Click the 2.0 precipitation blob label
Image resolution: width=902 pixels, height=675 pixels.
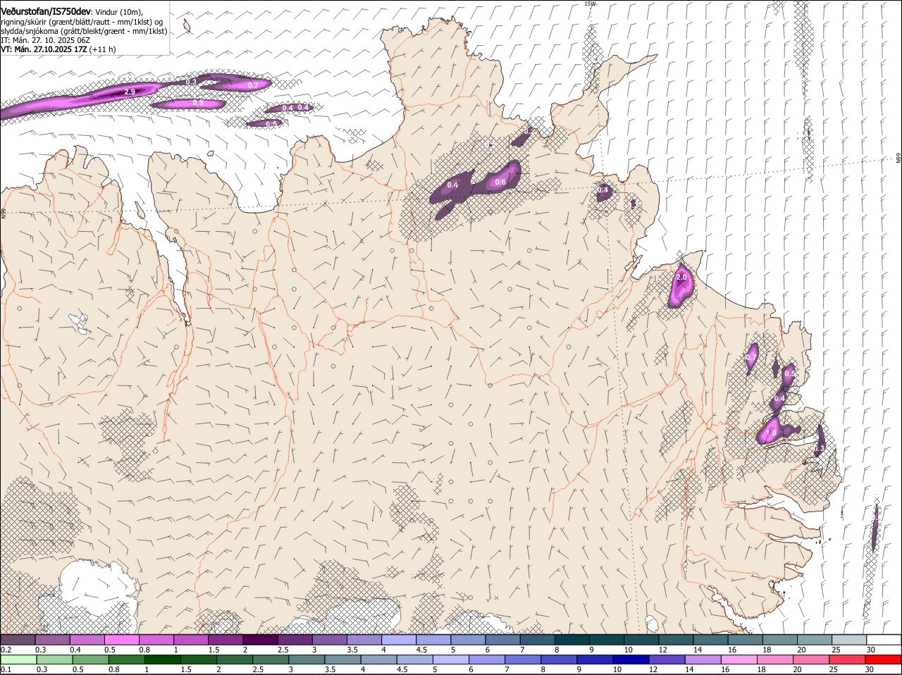(681, 278)
